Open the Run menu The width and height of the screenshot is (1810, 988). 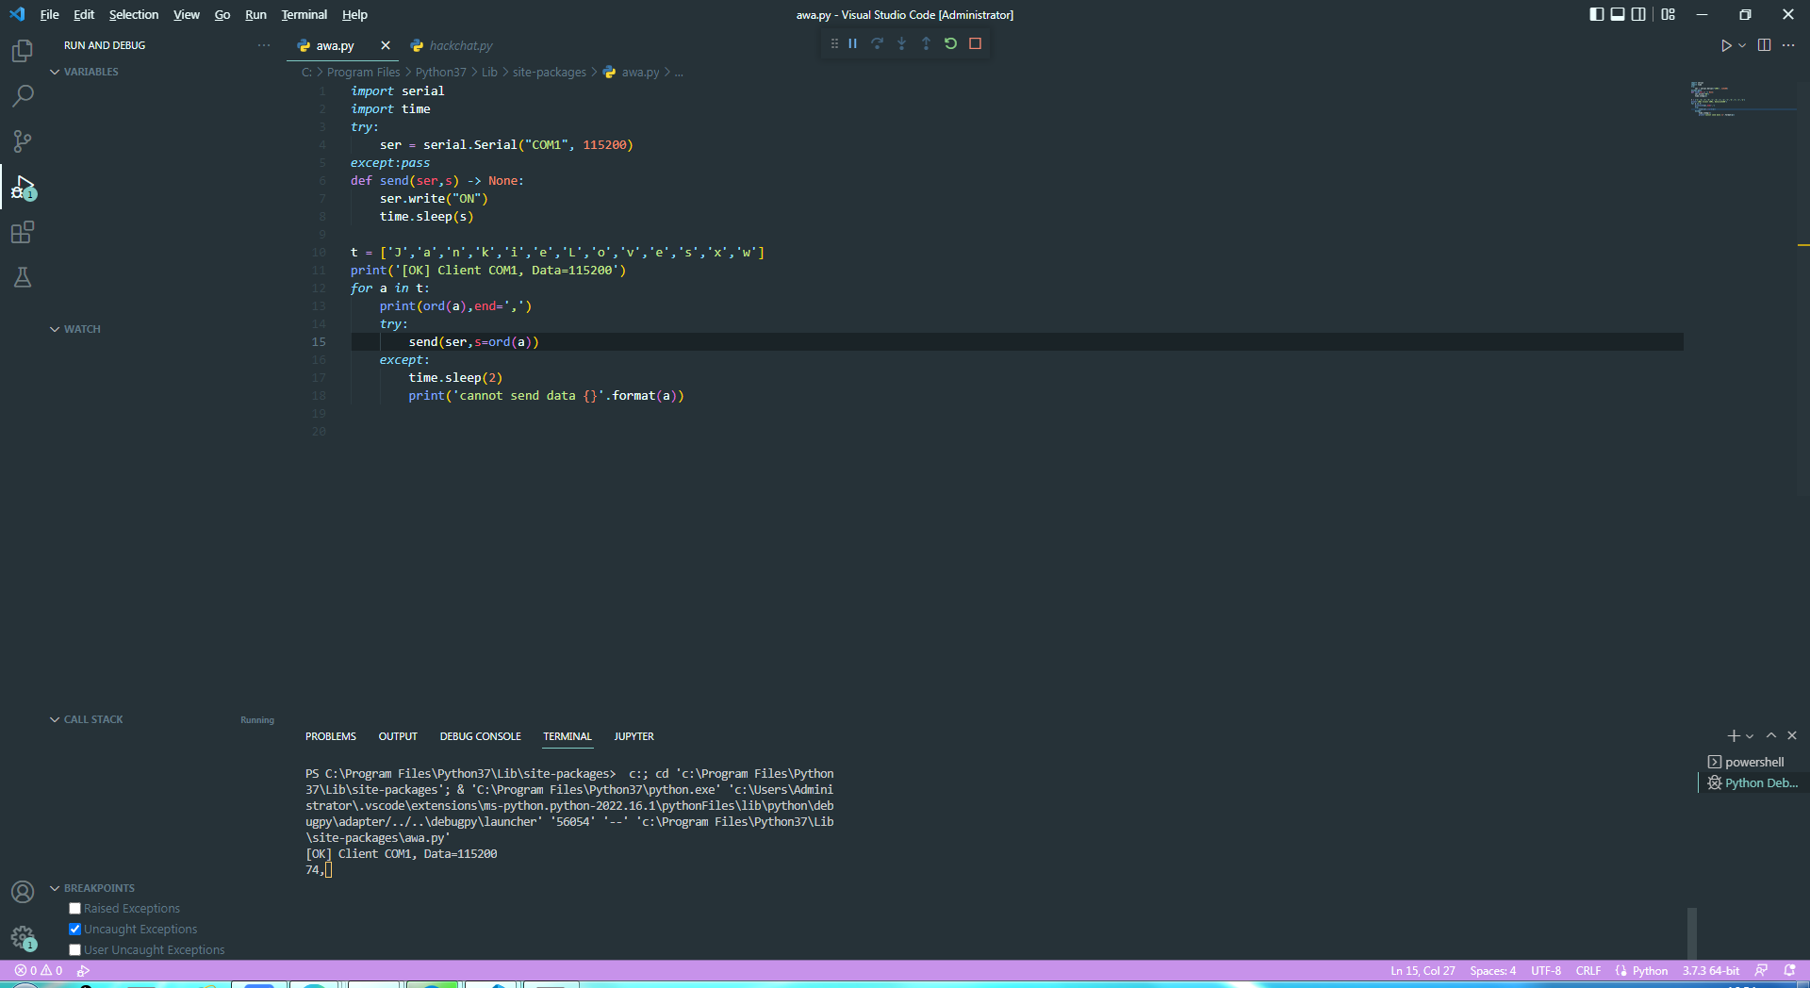pos(255,14)
